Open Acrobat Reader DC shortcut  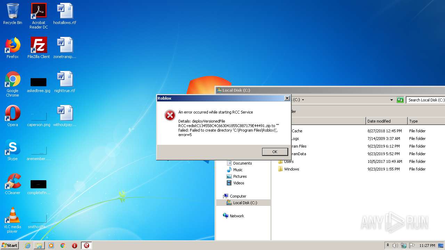(x=39, y=16)
